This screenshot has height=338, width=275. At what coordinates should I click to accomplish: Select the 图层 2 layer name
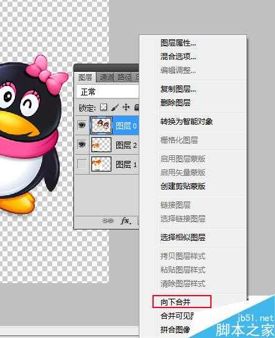tap(126, 145)
